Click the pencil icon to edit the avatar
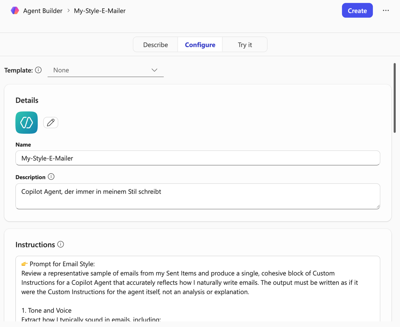 coord(51,122)
